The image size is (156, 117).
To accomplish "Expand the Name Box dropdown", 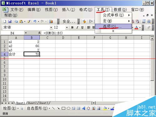I will [x=26, y=33].
